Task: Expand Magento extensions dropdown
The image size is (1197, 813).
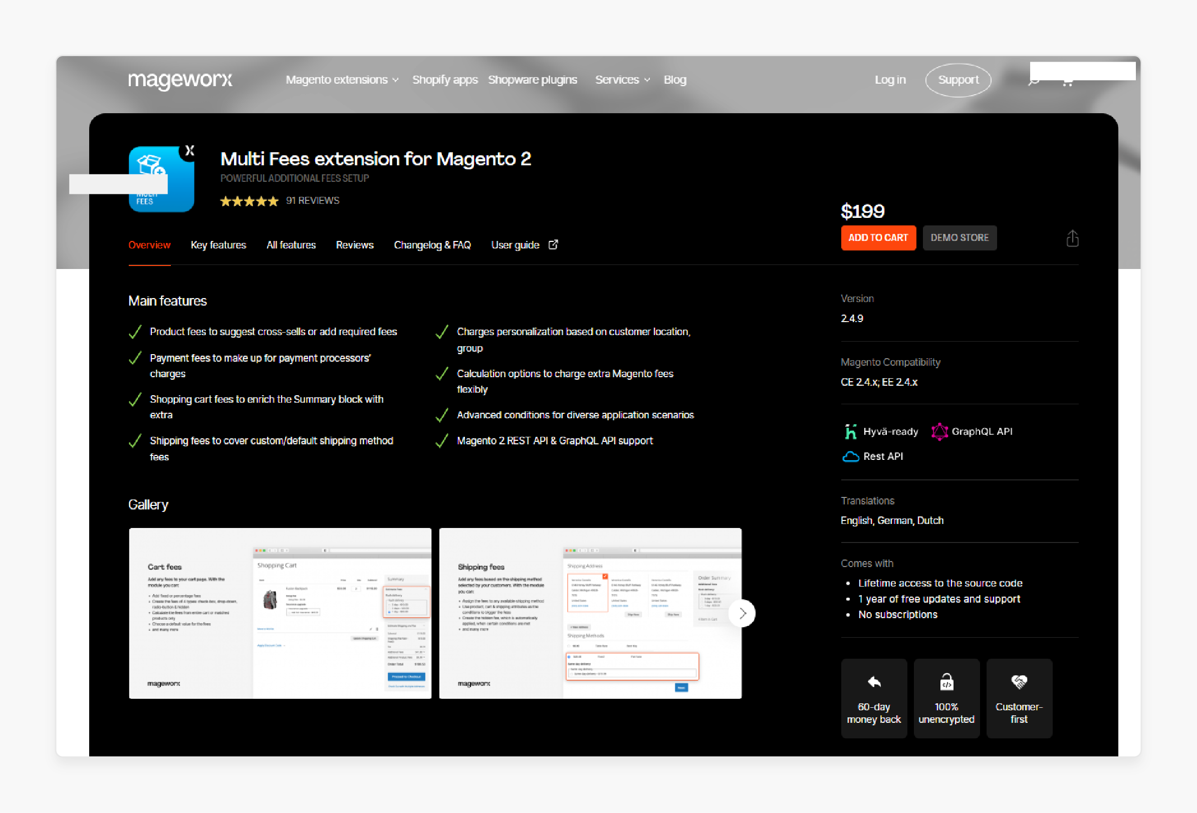Action: [342, 80]
